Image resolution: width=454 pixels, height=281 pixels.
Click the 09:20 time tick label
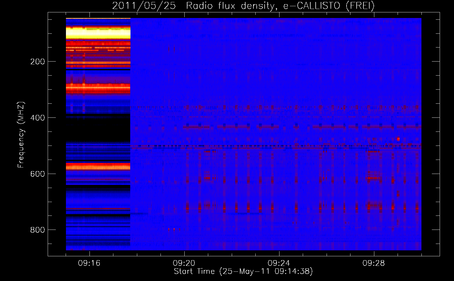[x=184, y=263]
